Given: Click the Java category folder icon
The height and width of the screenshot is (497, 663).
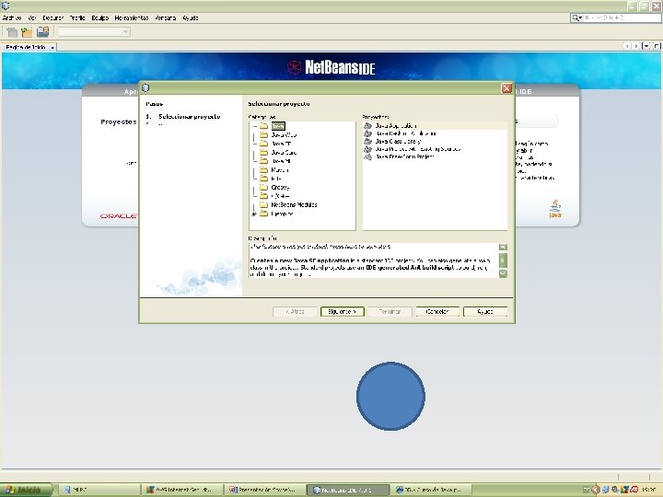Looking at the screenshot, I should click(x=264, y=126).
